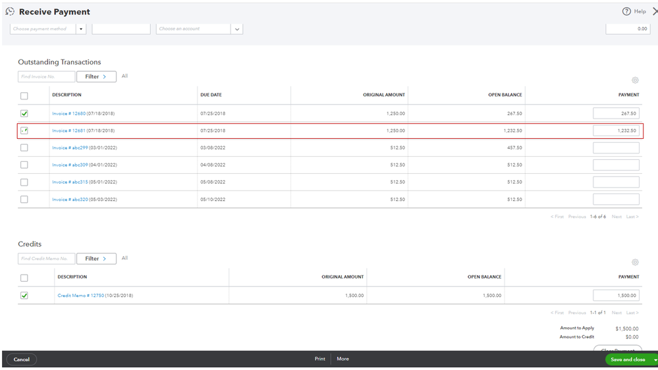Click payment field for Invoice abc299
The image size is (658, 370).
pos(616,147)
